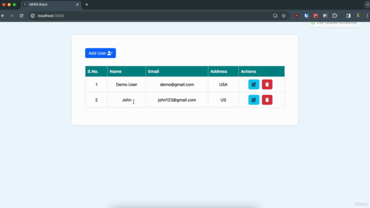Select the Demo User name cell
The image size is (370, 208).
(127, 84)
